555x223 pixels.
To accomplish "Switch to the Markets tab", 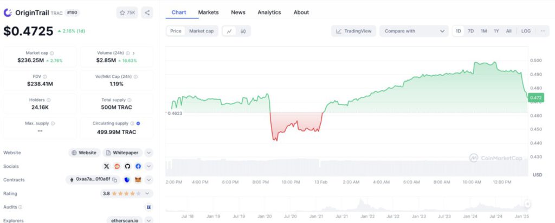I will coord(209,12).
